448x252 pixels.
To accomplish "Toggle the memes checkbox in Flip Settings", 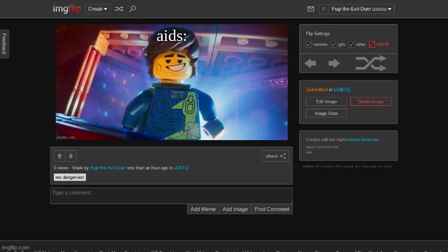I will point(309,44).
